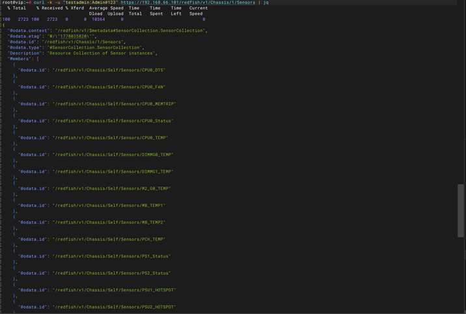Screen dimensions: 466x314
Task: Click "Resource Collection of Sensor instances" text
Action: pos(101,53)
